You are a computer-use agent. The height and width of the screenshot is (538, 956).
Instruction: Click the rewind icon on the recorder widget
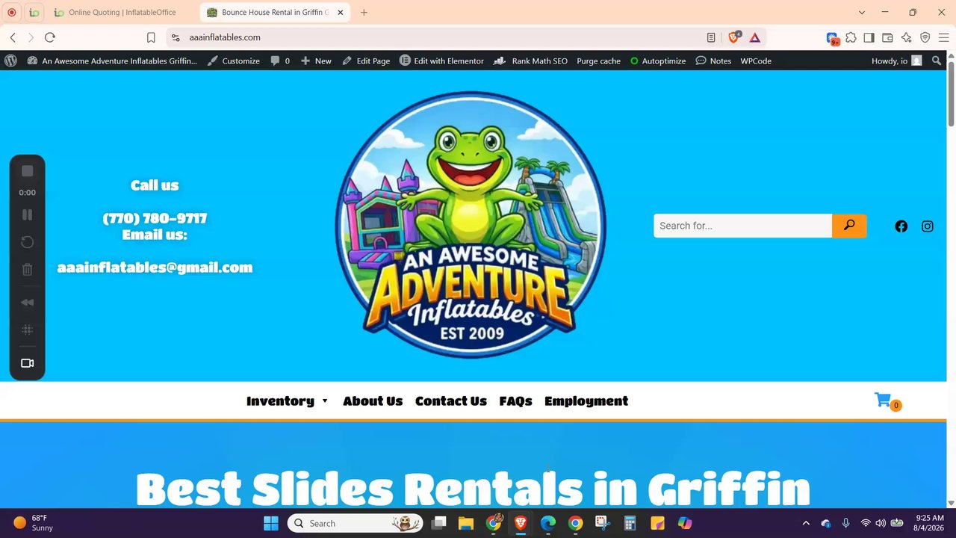pos(28,303)
